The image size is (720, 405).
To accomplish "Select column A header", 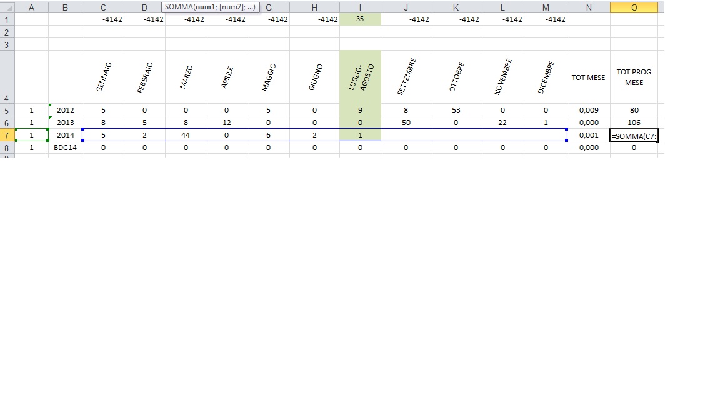I will click(x=31, y=7).
